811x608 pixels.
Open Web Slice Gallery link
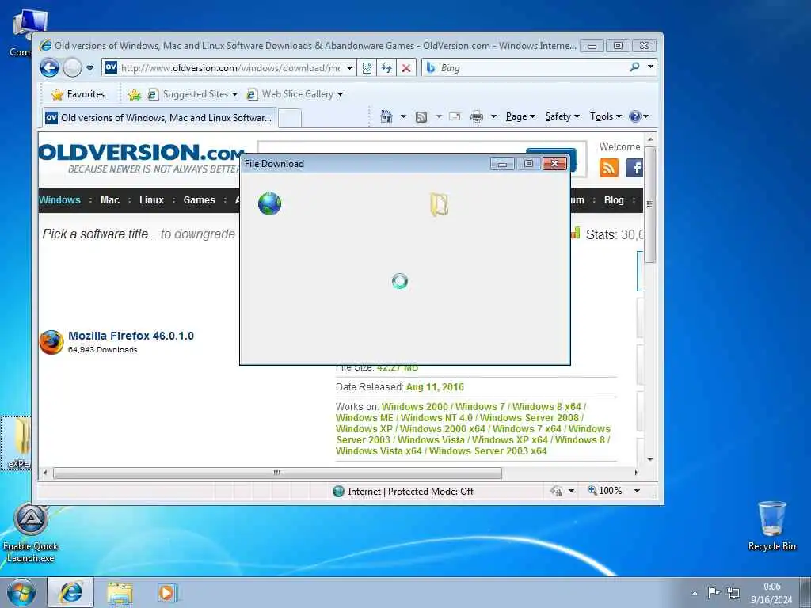click(x=291, y=94)
